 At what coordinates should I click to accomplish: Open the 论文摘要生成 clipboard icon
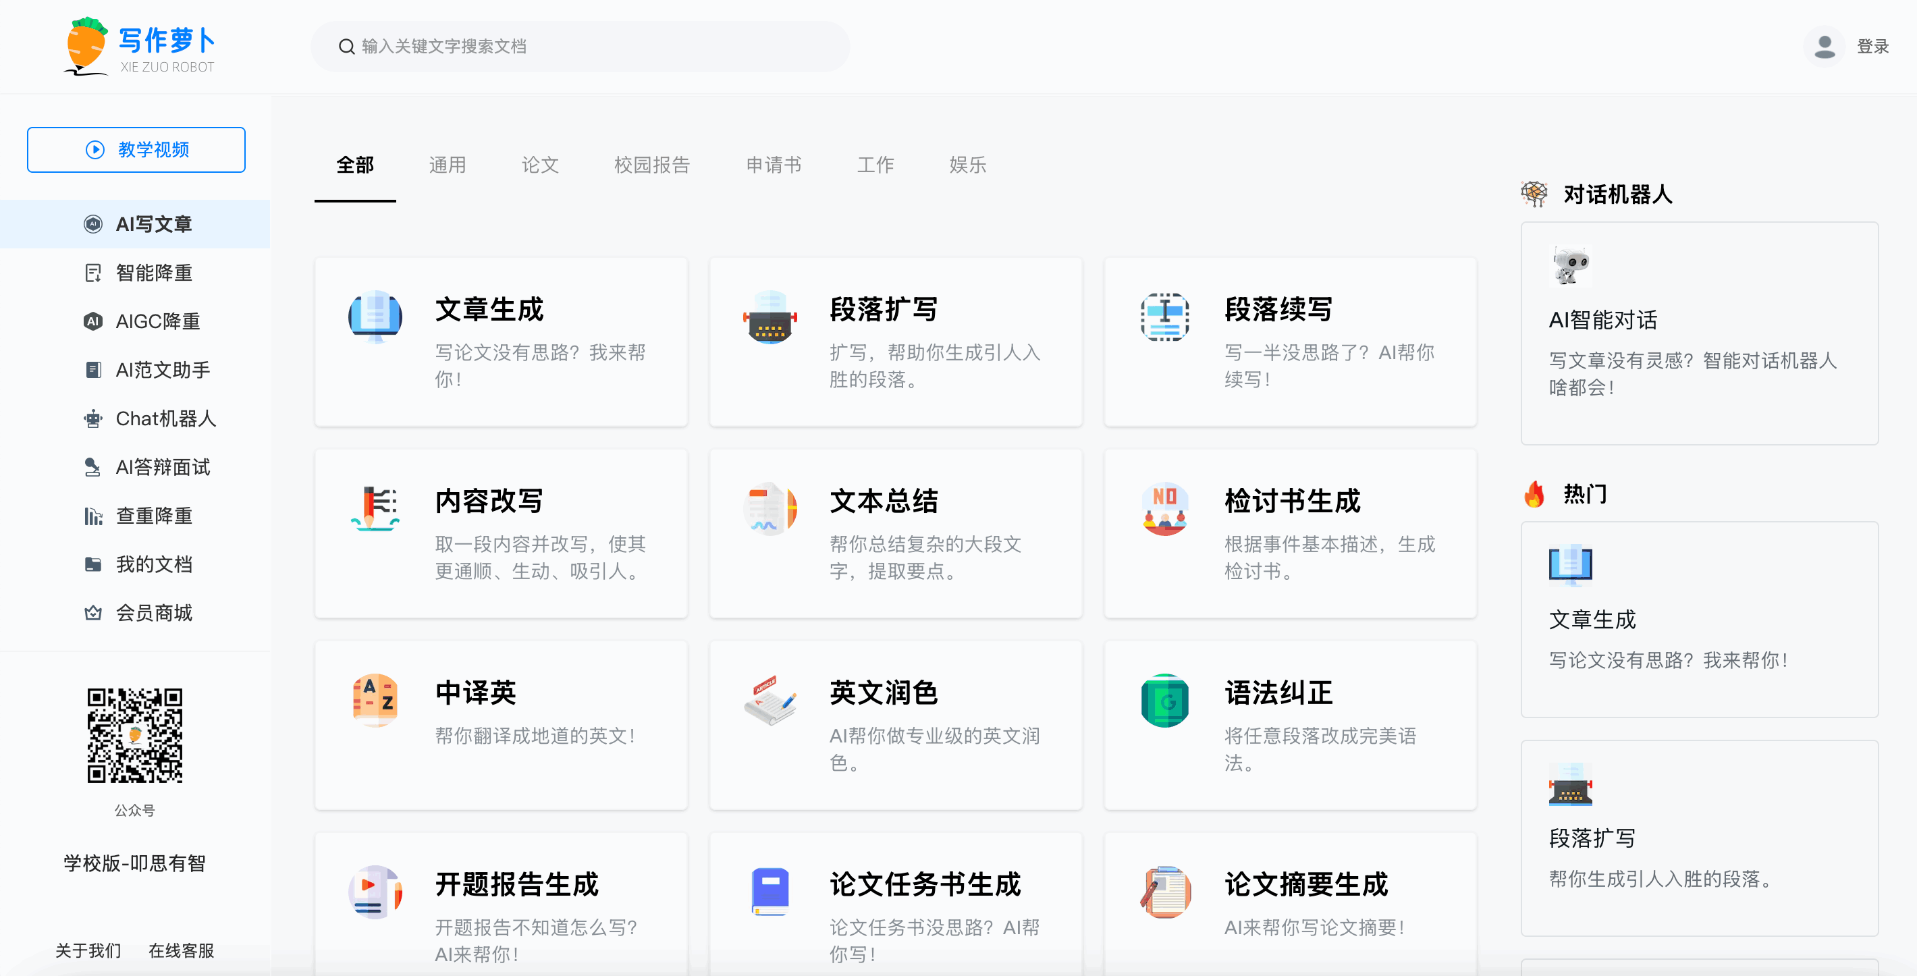point(1164,891)
